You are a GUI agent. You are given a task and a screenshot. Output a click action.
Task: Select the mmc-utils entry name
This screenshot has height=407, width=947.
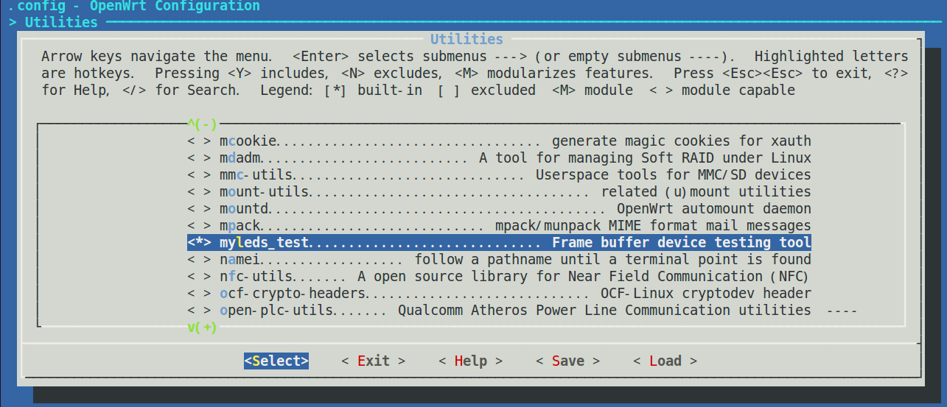coord(256,174)
